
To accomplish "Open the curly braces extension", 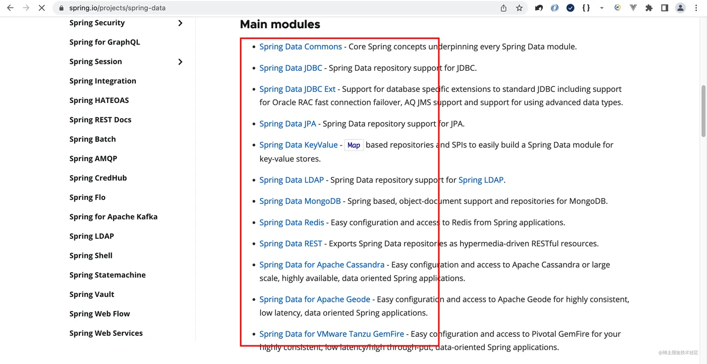I will [x=586, y=8].
